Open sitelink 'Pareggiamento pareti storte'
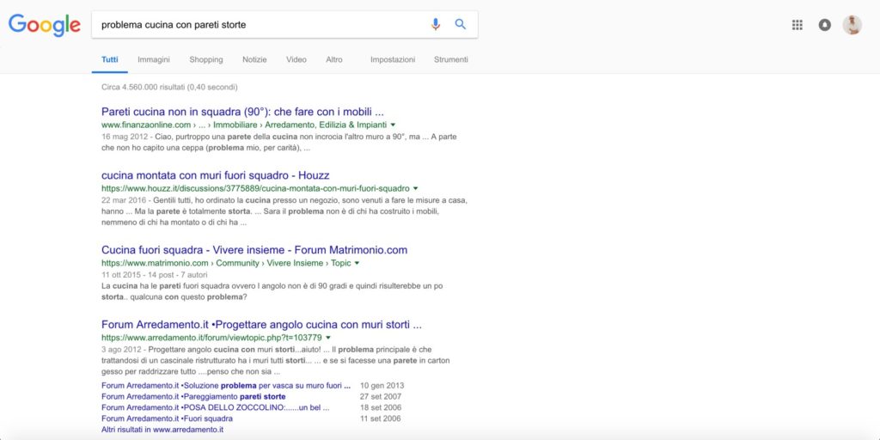The width and height of the screenshot is (880, 440). coord(193,397)
